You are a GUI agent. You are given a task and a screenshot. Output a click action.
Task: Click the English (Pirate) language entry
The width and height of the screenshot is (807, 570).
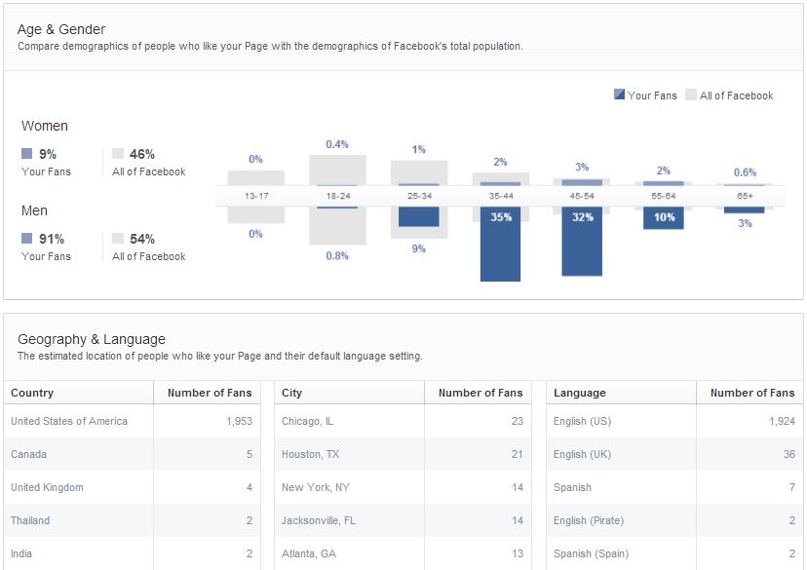(x=588, y=520)
